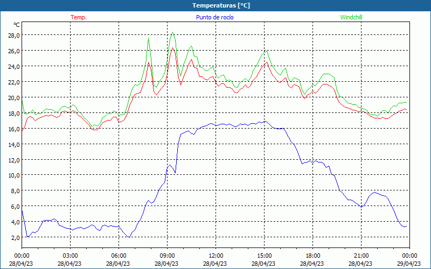Screen dimensions: 431x269
Task: Click the 18:00 time axis label
Action: click(x=313, y=256)
